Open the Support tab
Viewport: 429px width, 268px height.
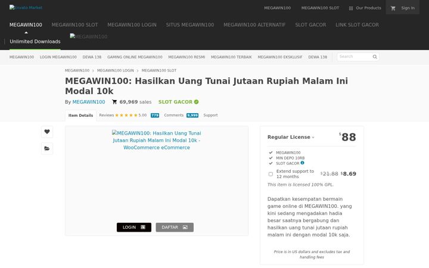pyautogui.click(x=210, y=115)
